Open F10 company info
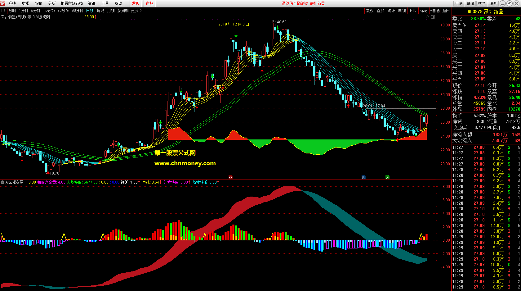Screen dimensions: 521x291 coord(413,11)
